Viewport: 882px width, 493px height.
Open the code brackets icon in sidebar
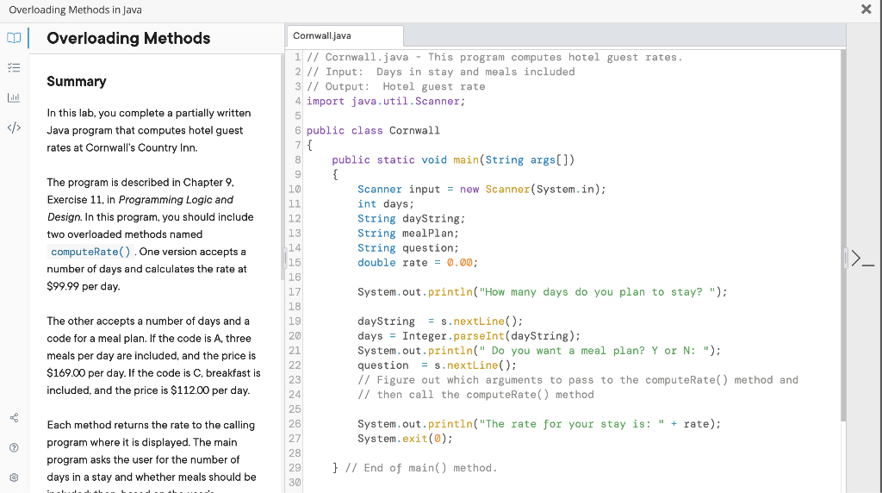click(14, 128)
